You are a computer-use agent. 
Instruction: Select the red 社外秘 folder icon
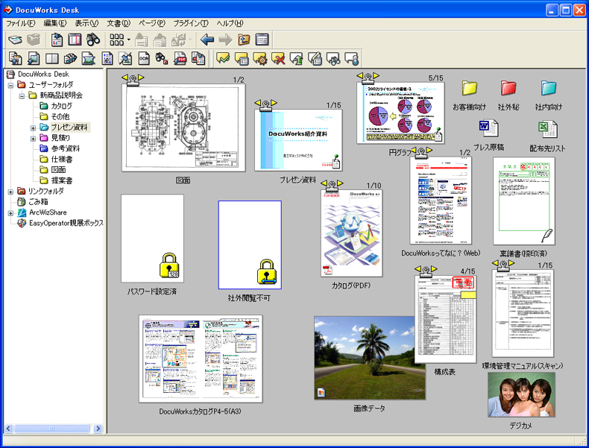tap(508, 89)
